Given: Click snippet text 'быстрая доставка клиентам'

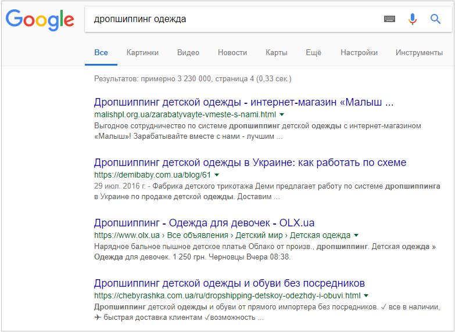Looking at the screenshot, I should click(x=153, y=317).
